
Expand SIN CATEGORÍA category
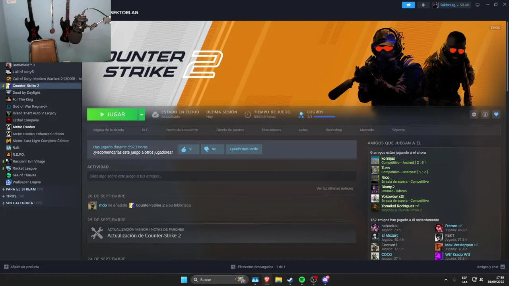[22, 203]
